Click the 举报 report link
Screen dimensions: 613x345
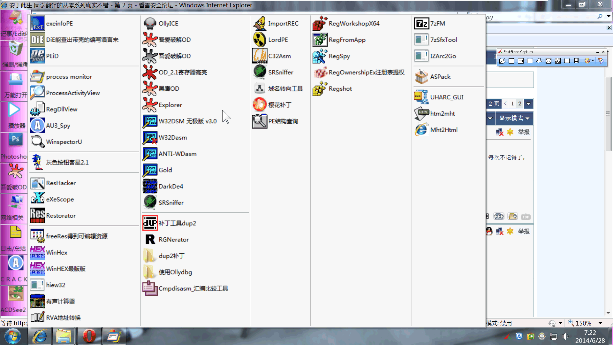coord(524,132)
